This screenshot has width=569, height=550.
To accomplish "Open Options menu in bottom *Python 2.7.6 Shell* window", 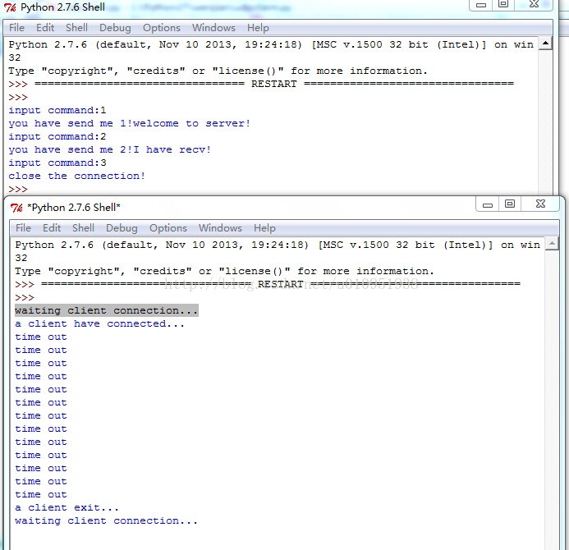I will pyautogui.click(x=168, y=228).
